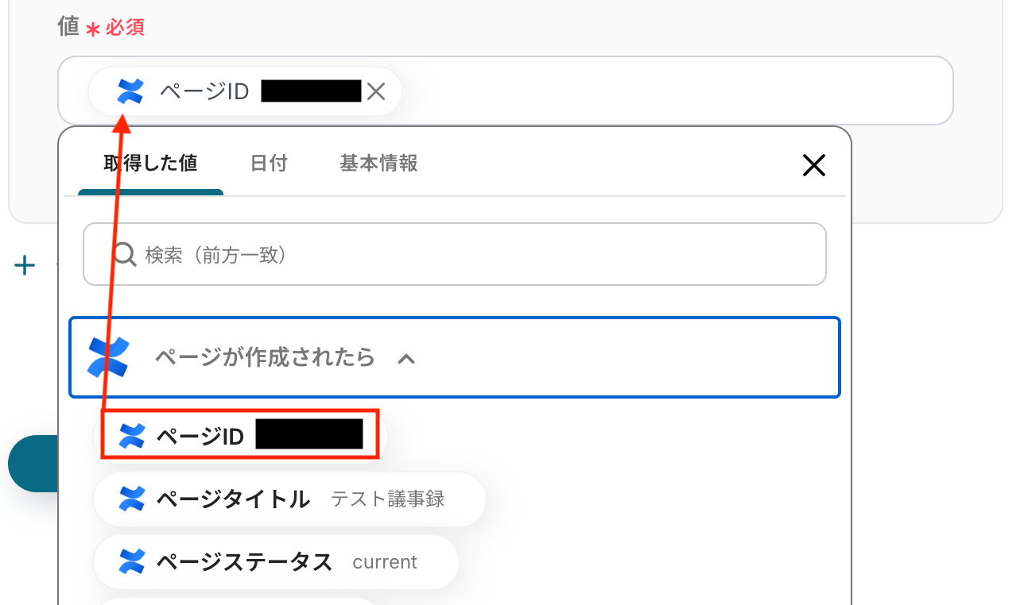This screenshot has width=1032, height=605.
Task: Click the Confluence icon next to ページタイトル
Action: click(x=132, y=499)
